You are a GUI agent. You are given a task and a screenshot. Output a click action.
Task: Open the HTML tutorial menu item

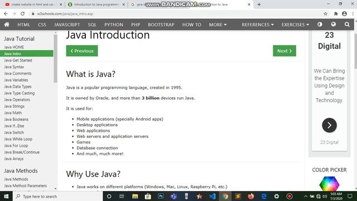[x=23, y=25]
